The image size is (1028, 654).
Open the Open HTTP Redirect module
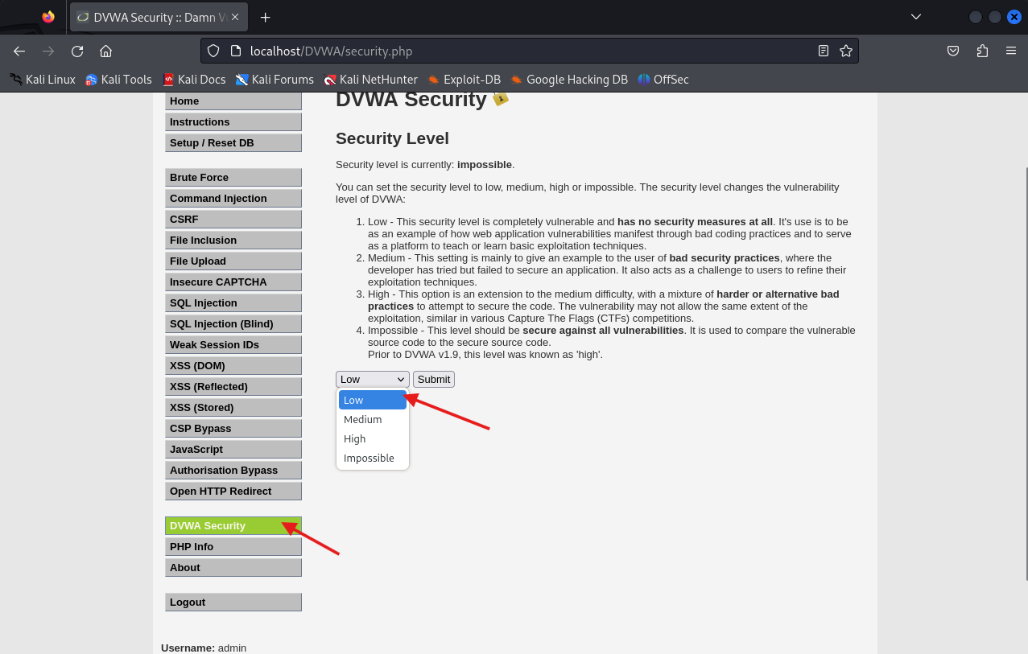point(233,492)
